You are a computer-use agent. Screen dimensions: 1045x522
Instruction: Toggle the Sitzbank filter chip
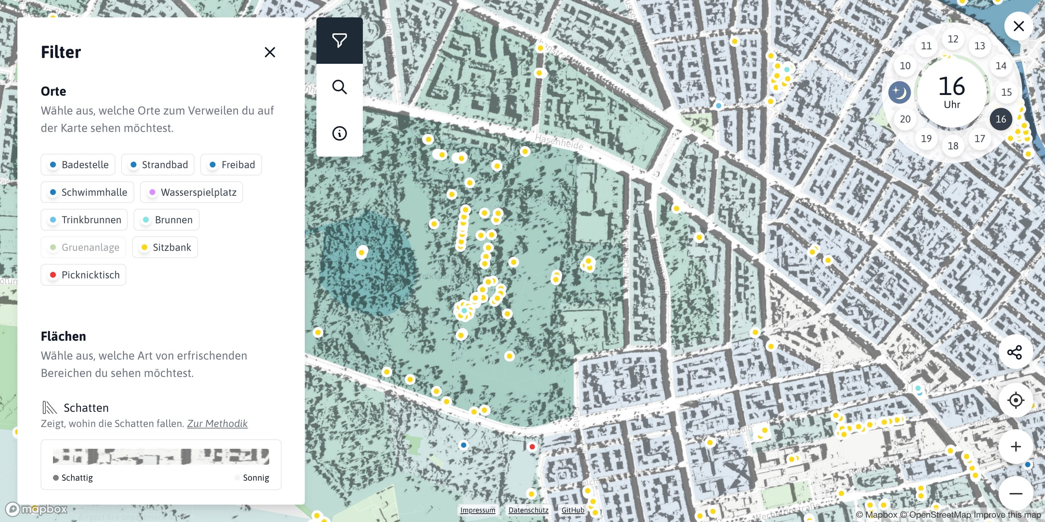click(x=165, y=247)
